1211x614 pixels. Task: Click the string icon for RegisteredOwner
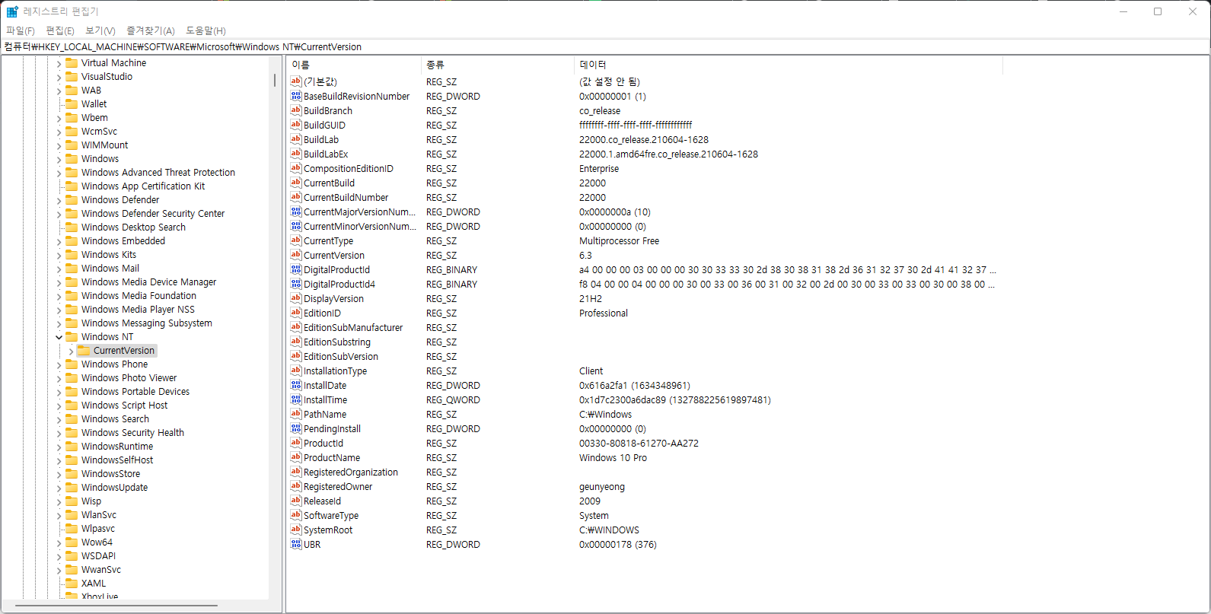(x=296, y=486)
